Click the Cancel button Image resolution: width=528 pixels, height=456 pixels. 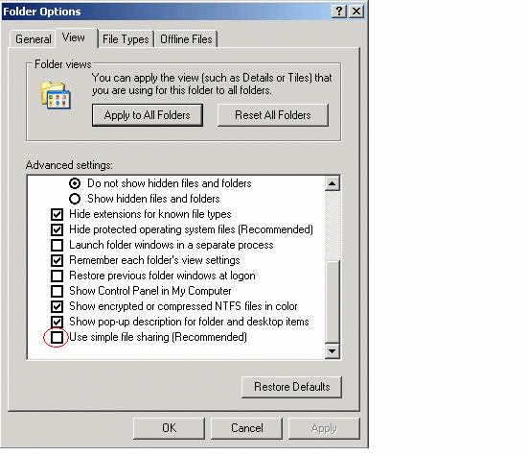247,428
